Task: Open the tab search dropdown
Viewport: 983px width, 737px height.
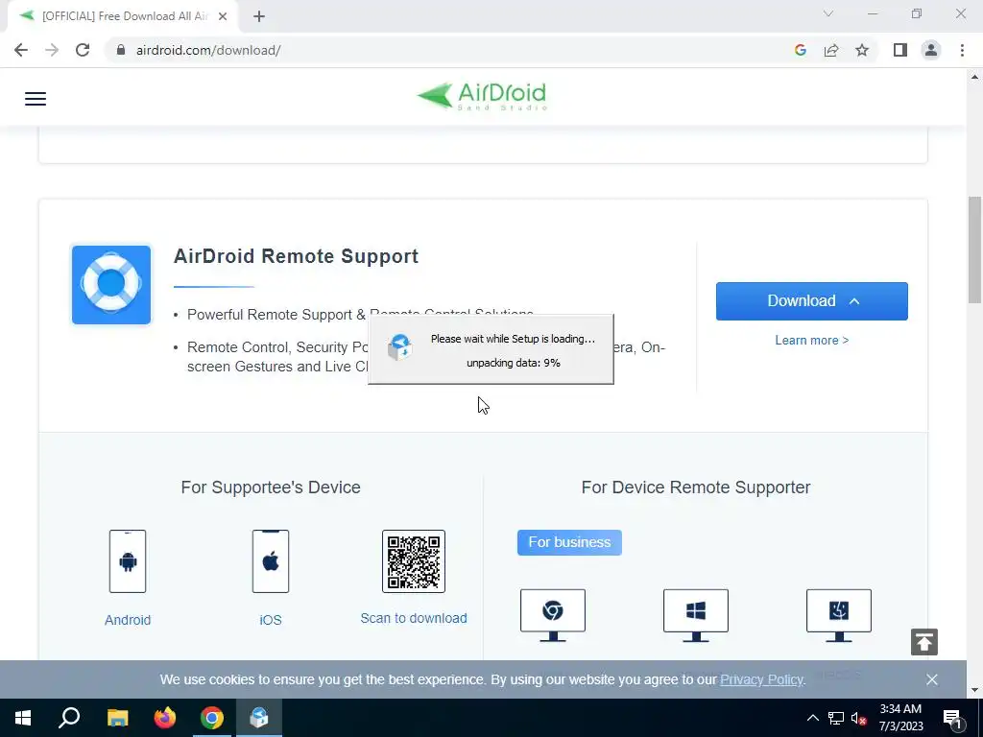Action: (828, 13)
